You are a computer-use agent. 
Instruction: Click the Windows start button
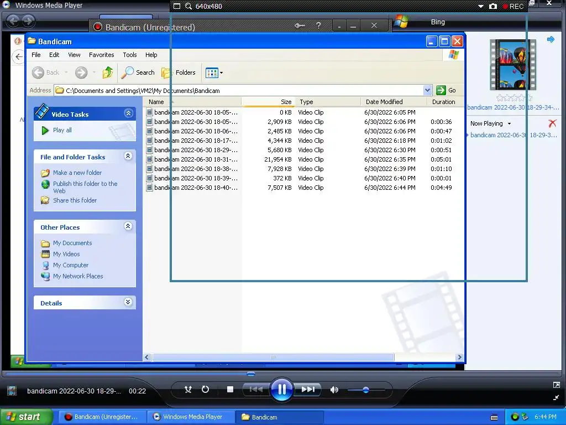[x=27, y=417]
